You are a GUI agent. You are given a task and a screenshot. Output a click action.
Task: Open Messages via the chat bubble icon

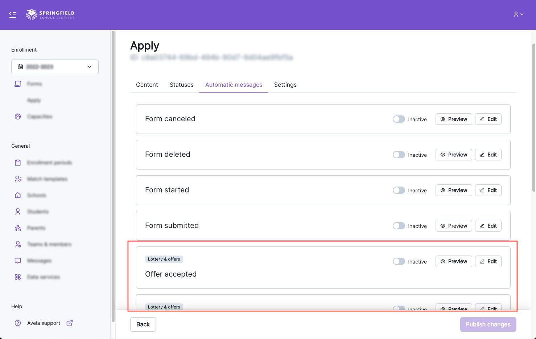tap(18, 261)
